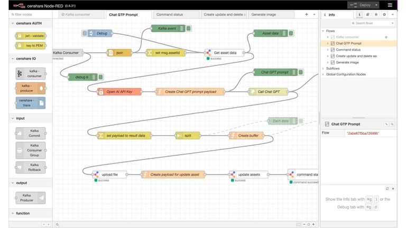
Task: Collapse the censhare AUTH palette category
Action: (x=31, y=23)
